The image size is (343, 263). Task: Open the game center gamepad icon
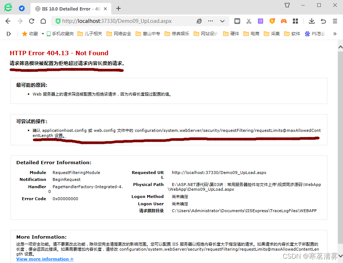(x=283, y=21)
